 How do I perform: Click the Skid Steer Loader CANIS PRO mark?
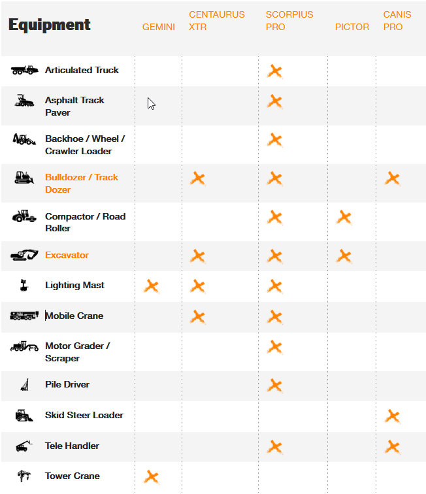[x=393, y=416]
